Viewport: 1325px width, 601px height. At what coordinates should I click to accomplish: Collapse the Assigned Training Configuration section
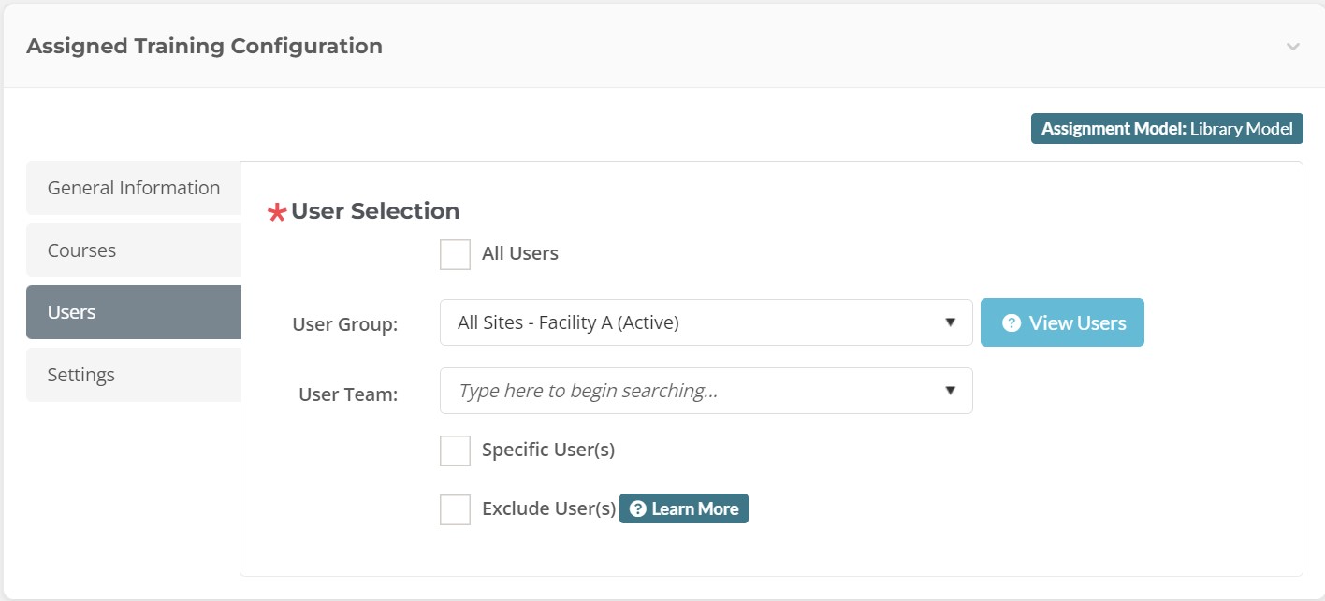click(x=1293, y=45)
